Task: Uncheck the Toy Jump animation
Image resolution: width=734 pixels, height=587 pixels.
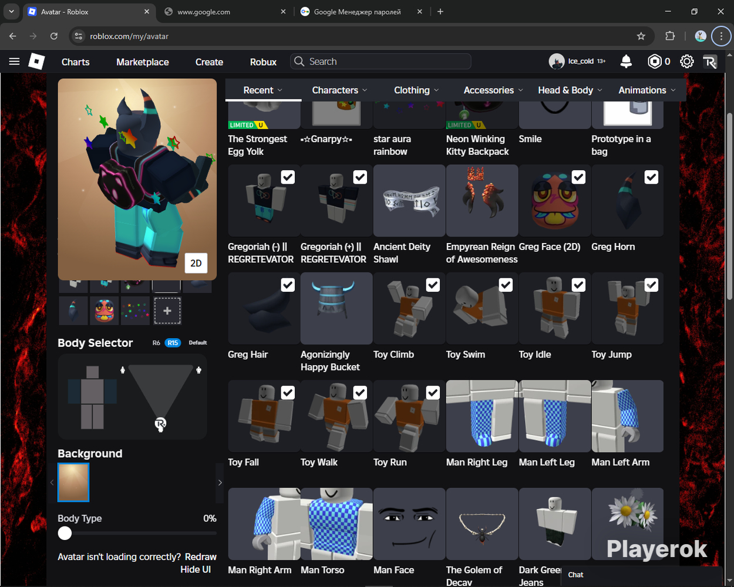Action: [651, 285]
